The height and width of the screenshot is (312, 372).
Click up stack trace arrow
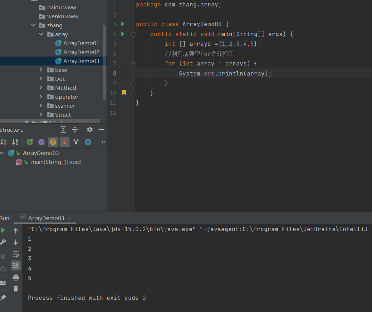click(16, 230)
